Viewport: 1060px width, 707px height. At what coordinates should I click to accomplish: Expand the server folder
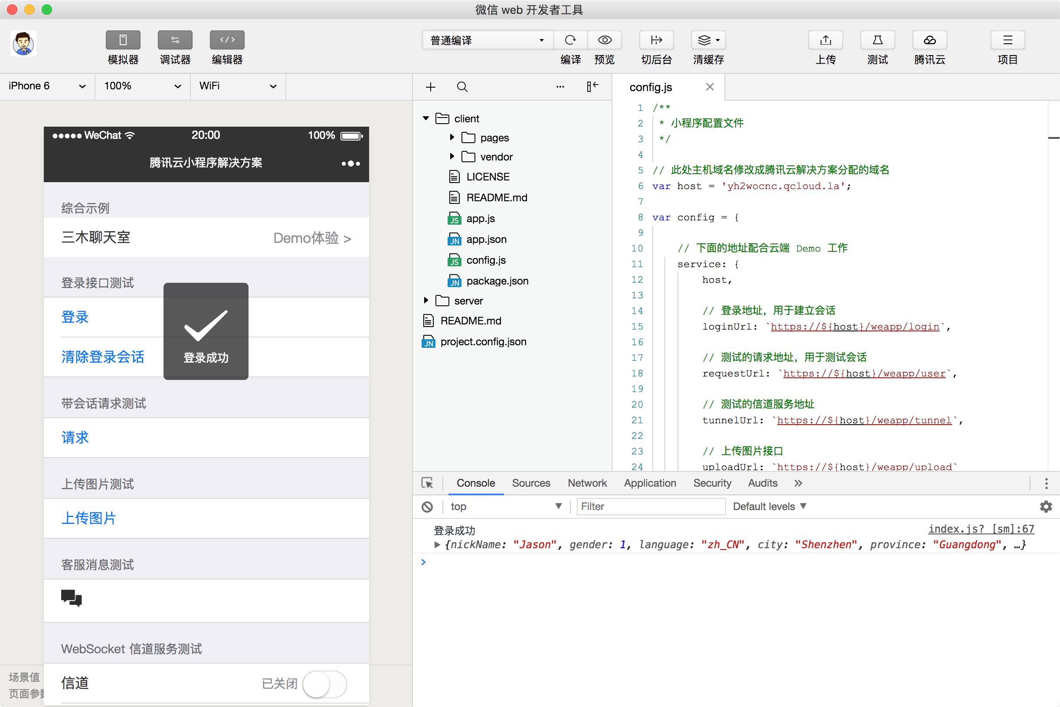pos(426,300)
